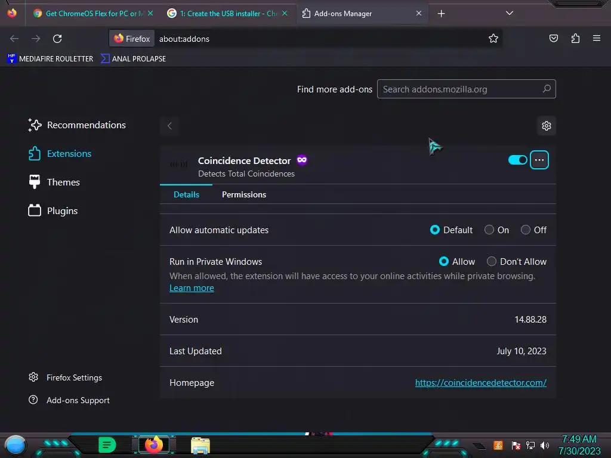Open Firefox Settings from the sidebar

pos(66,377)
